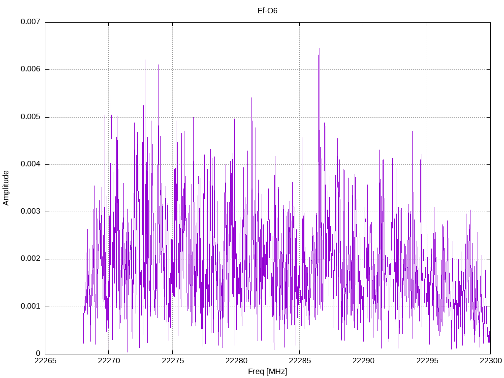Click the y-axis tick label 0.003
Viewport: 504px width, 378px height.
click(x=31, y=211)
